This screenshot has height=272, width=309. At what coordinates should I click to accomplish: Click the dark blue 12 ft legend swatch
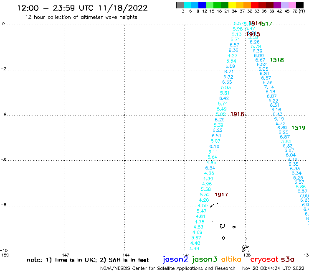coord(202,5)
